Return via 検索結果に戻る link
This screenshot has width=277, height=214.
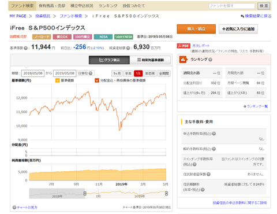[x=258, y=16]
